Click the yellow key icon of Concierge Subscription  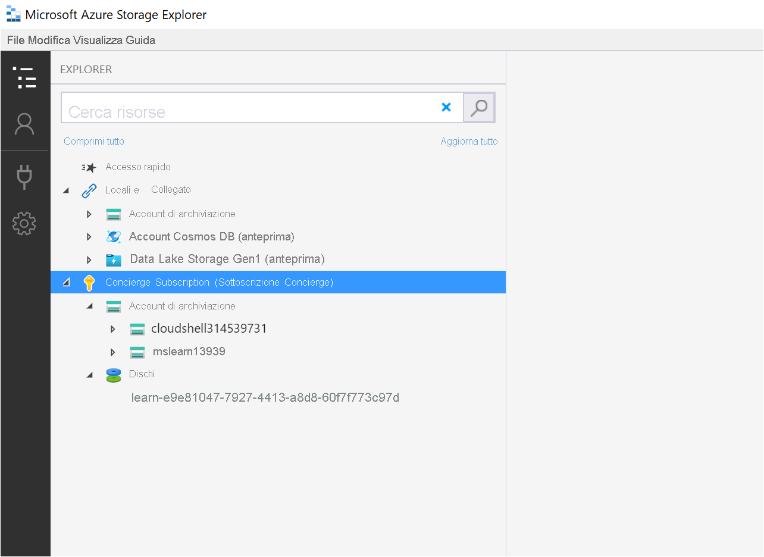pos(89,283)
